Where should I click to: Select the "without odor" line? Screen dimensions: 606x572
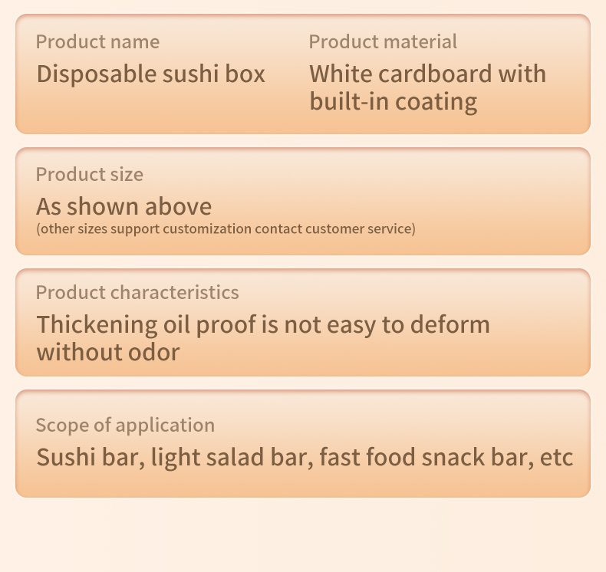point(107,353)
